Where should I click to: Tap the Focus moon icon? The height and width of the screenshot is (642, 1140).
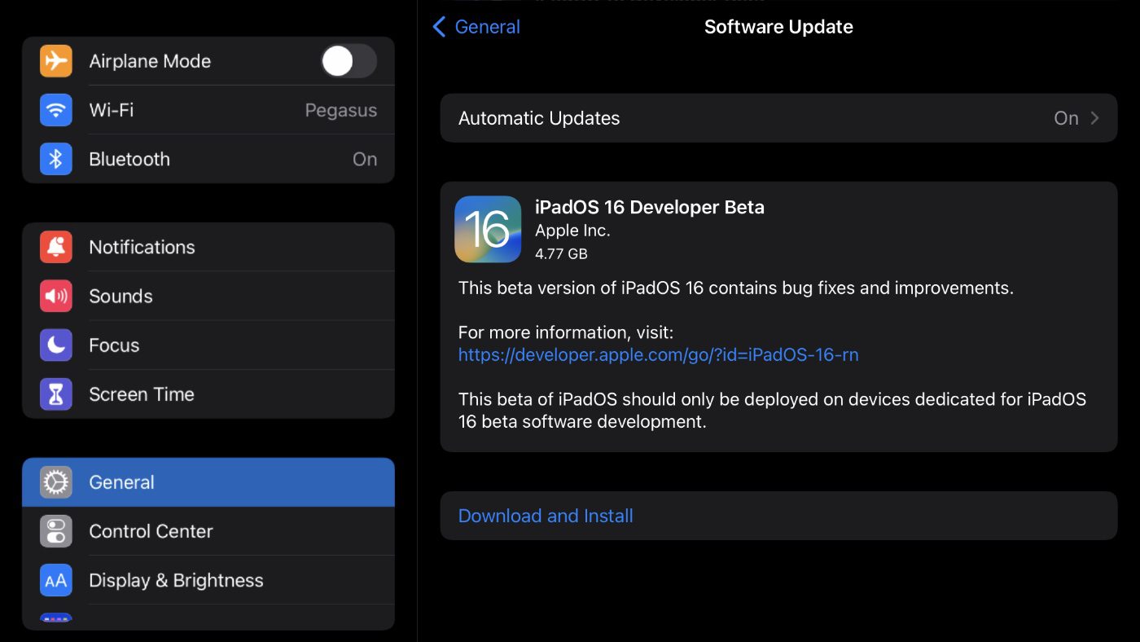tap(56, 345)
